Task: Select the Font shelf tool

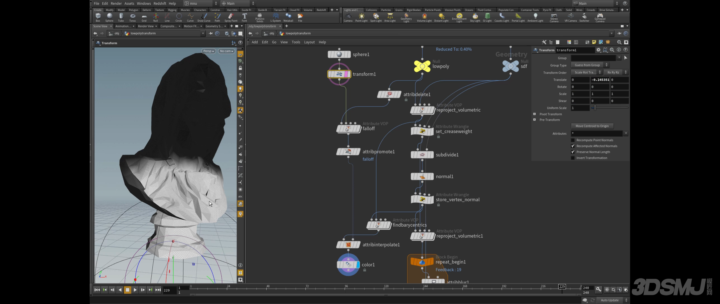Action: click(x=244, y=17)
